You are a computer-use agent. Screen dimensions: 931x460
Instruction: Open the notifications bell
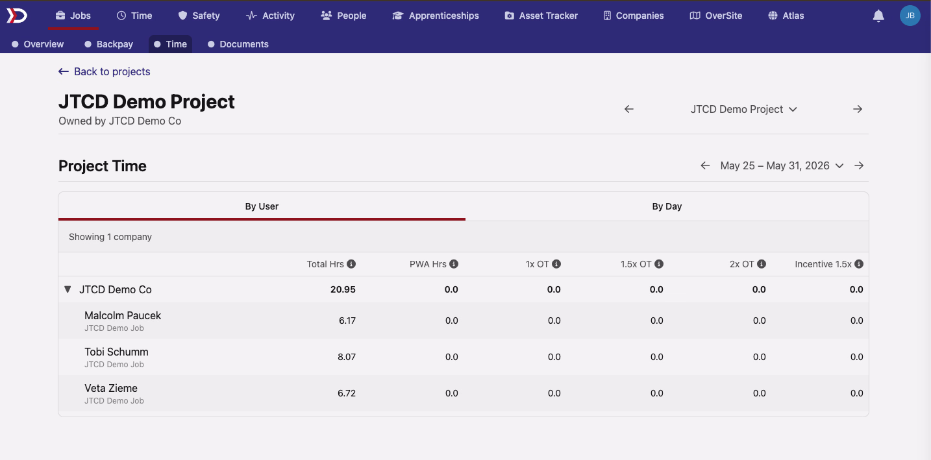878,16
